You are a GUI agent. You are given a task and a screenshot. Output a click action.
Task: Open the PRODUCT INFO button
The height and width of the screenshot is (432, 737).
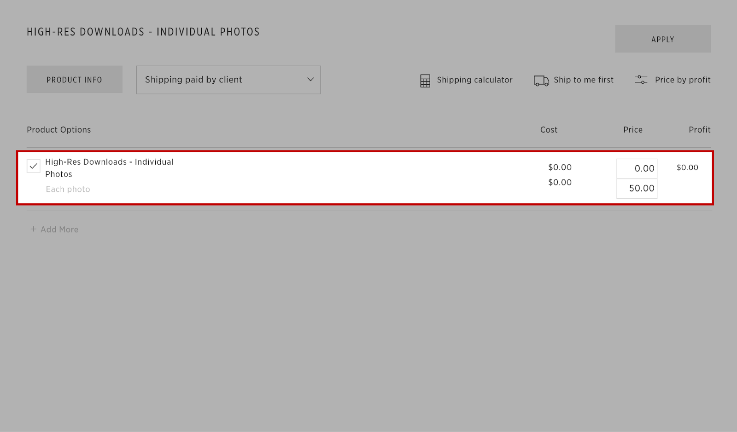point(74,80)
